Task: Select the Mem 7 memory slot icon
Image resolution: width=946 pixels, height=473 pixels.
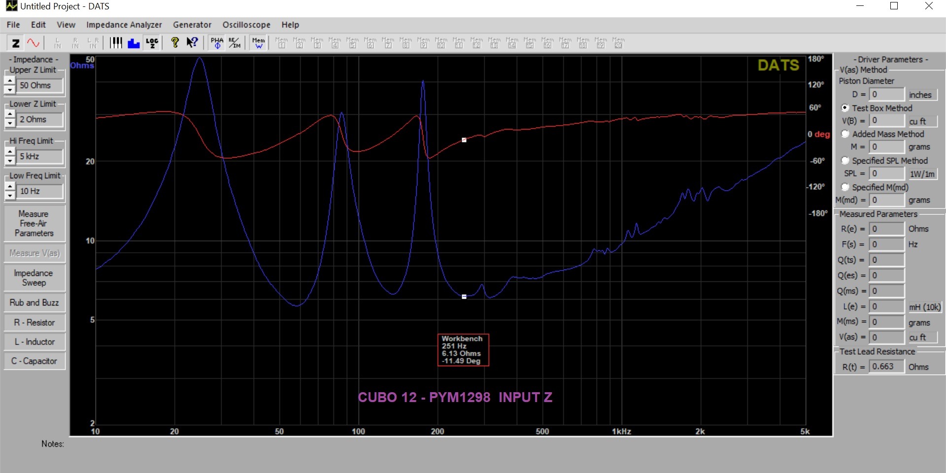Action: click(388, 43)
